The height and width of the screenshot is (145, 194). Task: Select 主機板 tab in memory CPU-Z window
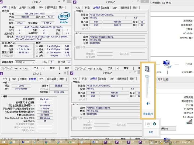point(23,79)
